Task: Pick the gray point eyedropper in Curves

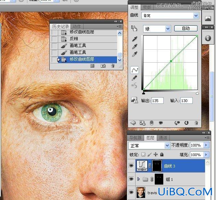Action: [x=135, y=47]
